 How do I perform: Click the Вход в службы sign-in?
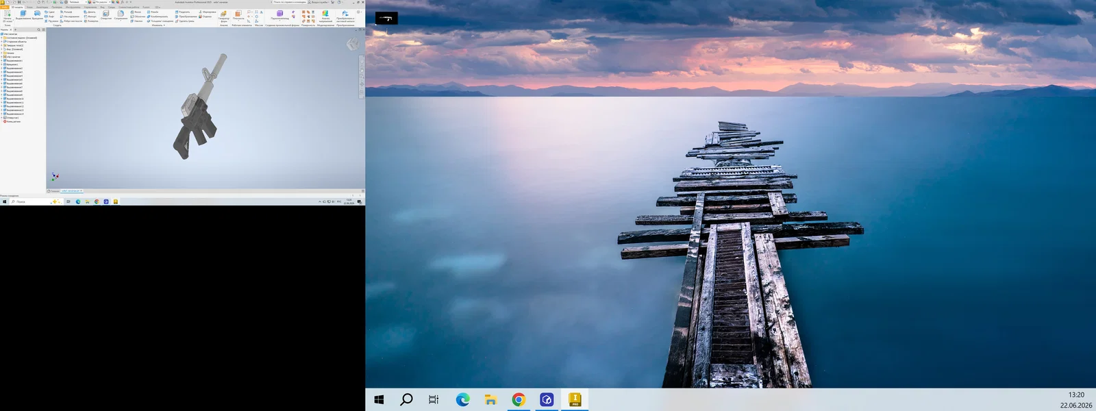[319, 2]
